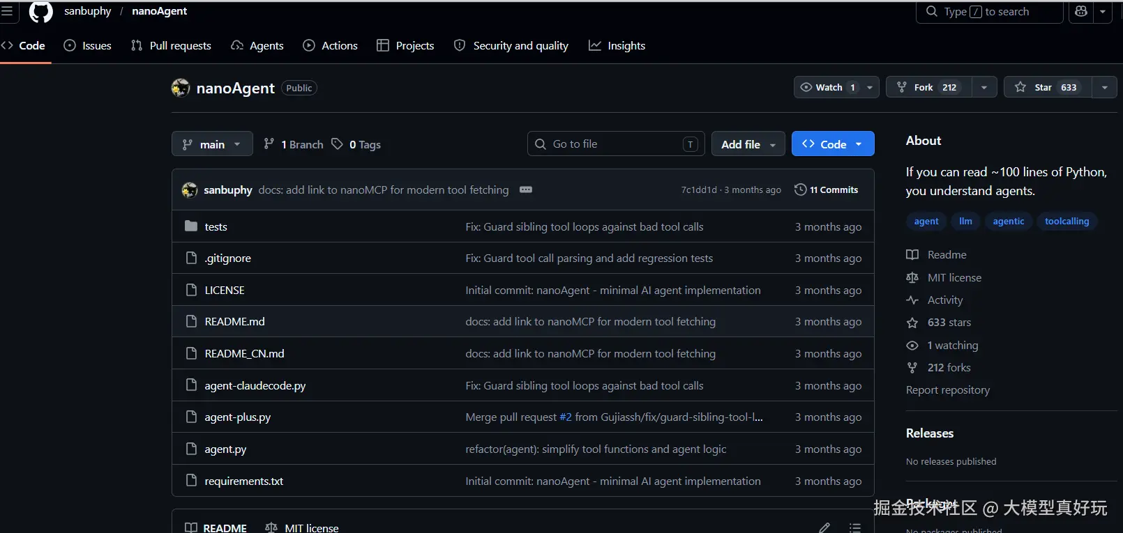Click Report repository link

pyautogui.click(x=947, y=389)
